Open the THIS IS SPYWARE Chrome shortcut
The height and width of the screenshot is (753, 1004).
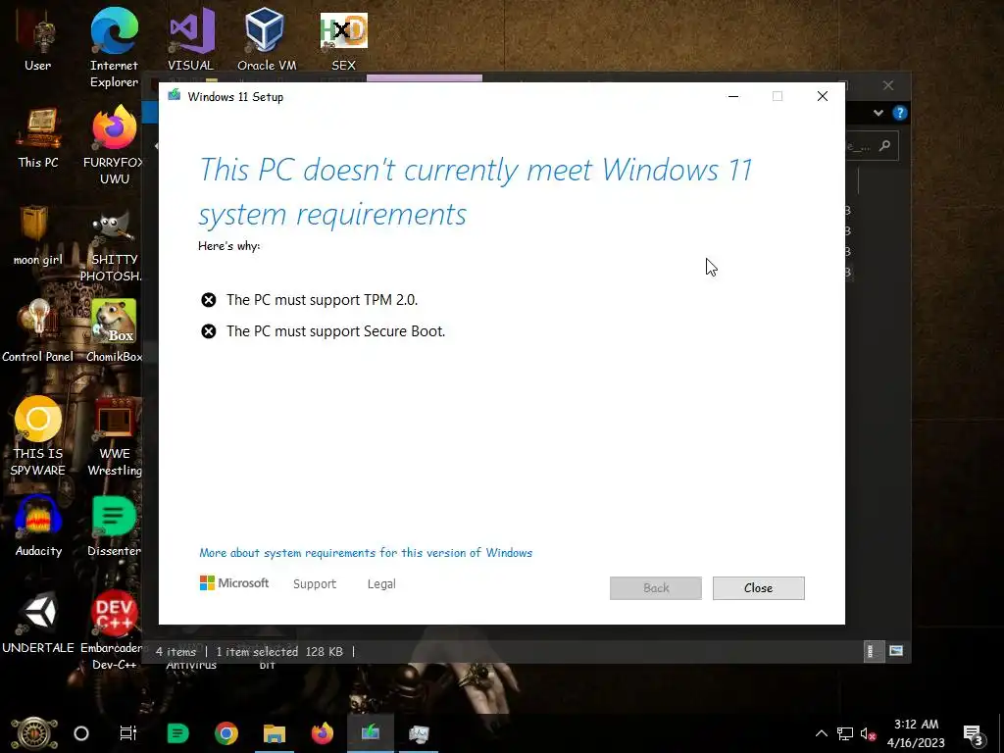[x=38, y=436]
